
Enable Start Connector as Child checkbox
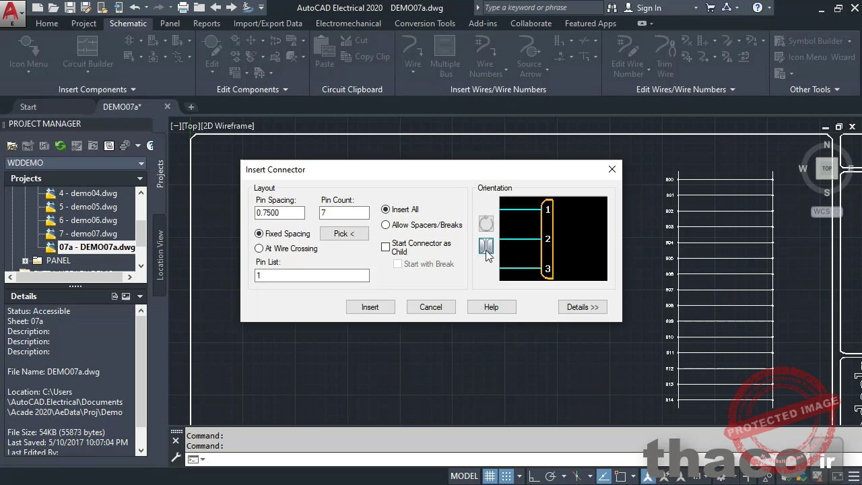[x=386, y=247]
